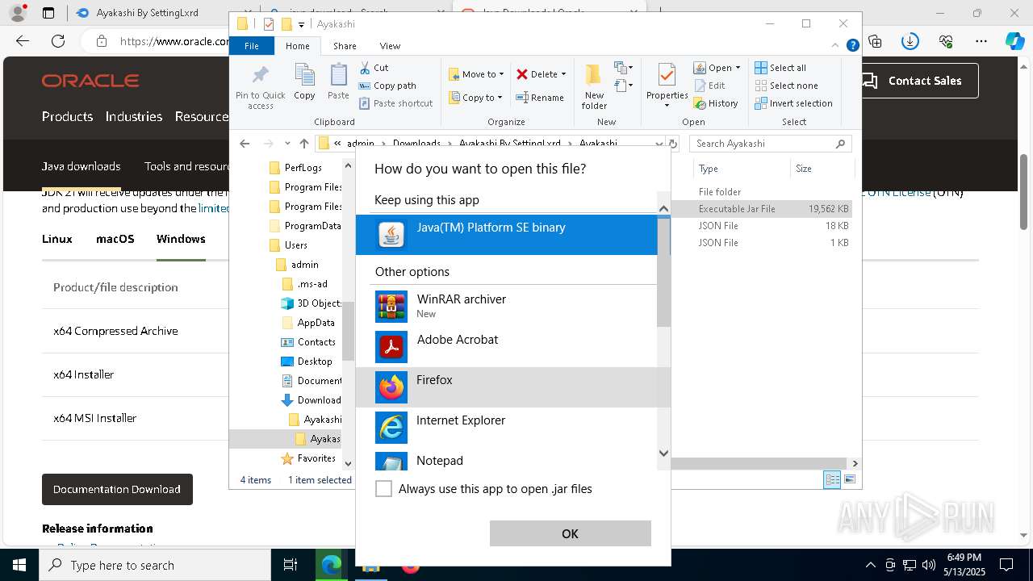
Task: Click the Rename ribbon button
Action: pos(540,98)
